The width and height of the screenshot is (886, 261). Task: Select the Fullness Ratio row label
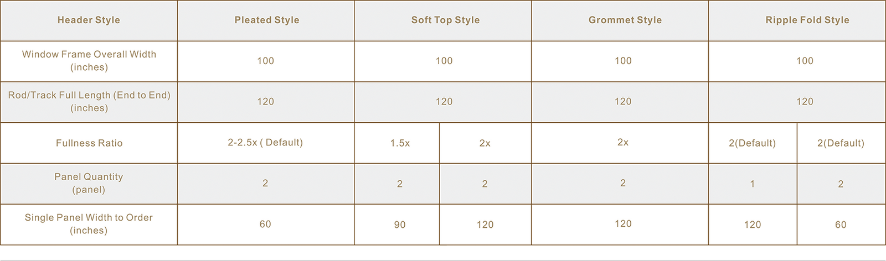pos(89,143)
